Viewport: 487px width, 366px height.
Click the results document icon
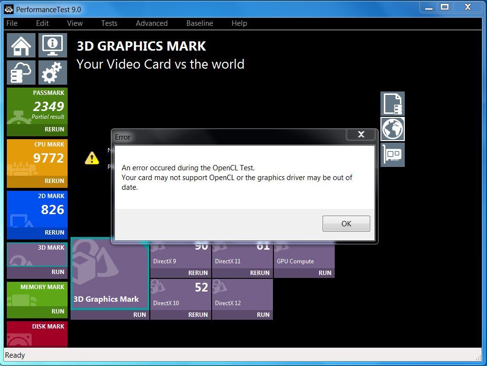(x=393, y=104)
